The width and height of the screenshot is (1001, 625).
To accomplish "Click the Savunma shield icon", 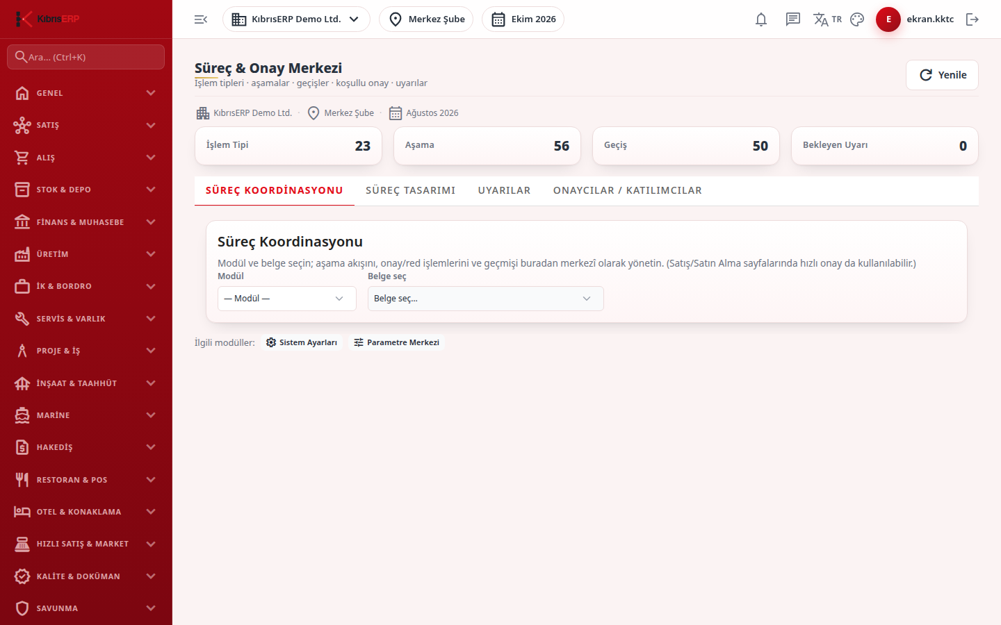I will [22, 608].
